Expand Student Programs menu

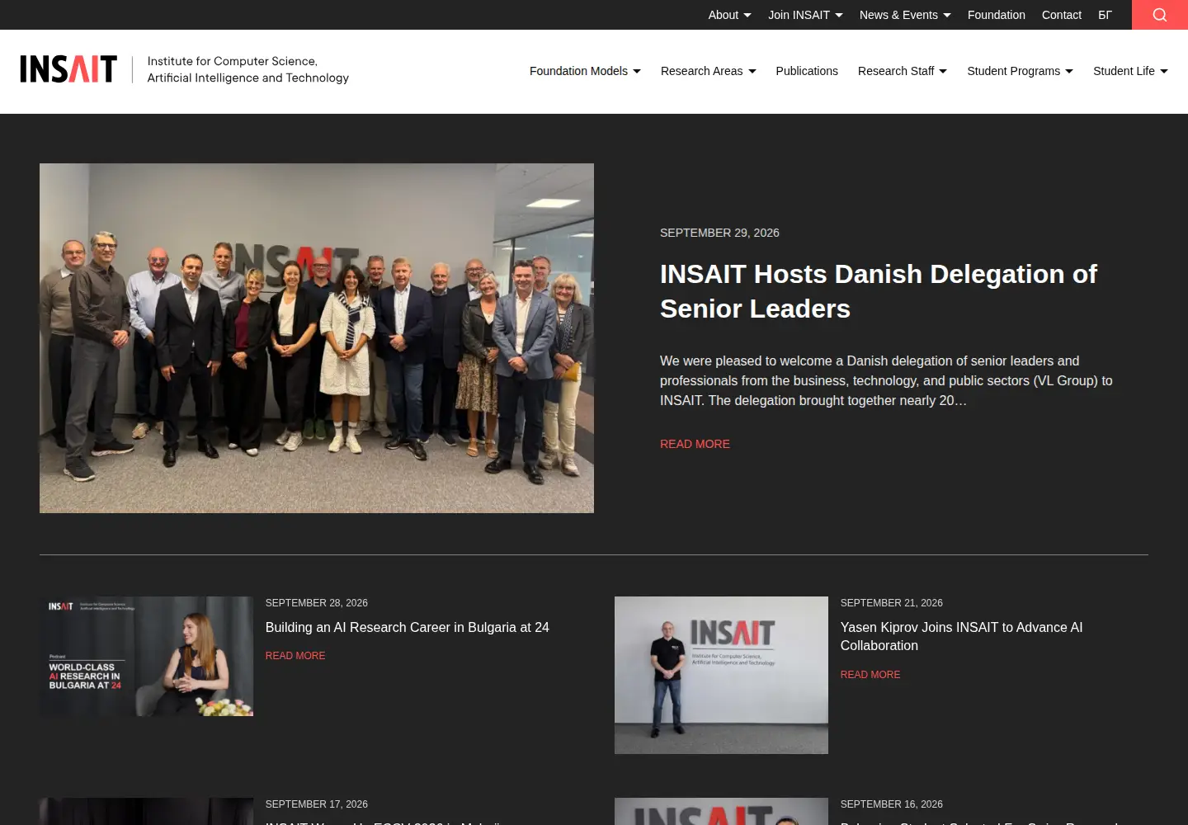tap(1020, 71)
